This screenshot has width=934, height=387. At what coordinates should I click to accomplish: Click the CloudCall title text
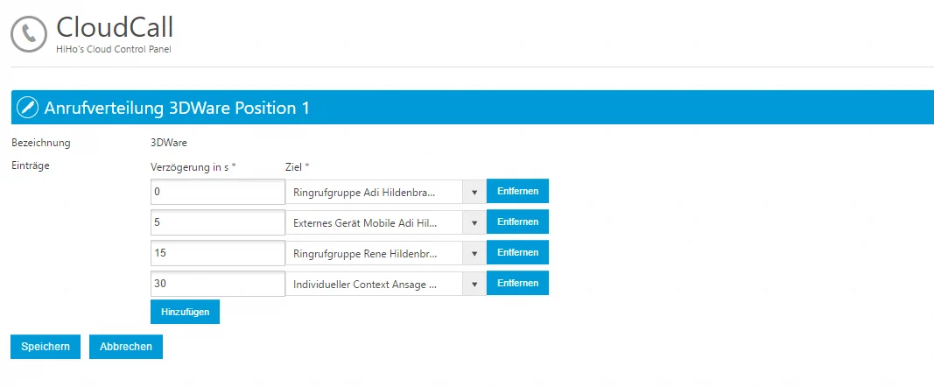[x=115, y=26]
